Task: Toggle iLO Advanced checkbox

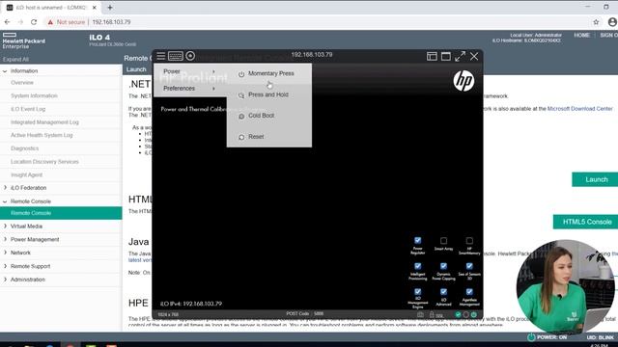Action: (x=443, y=291)
